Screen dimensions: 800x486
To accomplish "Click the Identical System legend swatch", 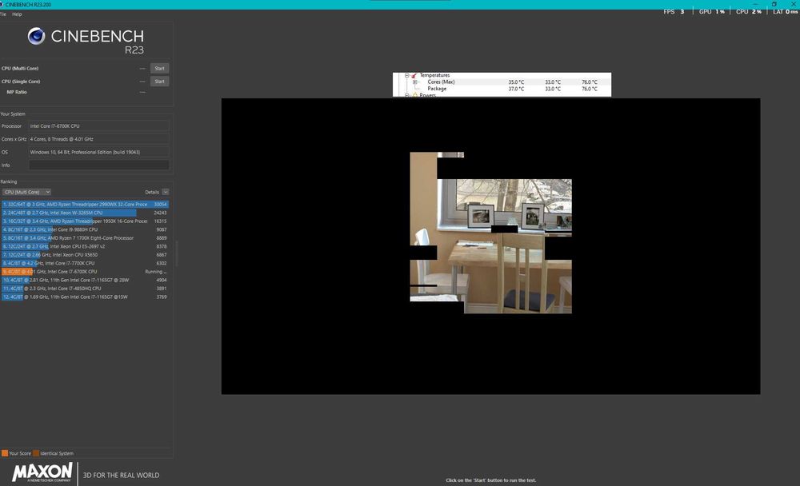I will pos(36,453).
